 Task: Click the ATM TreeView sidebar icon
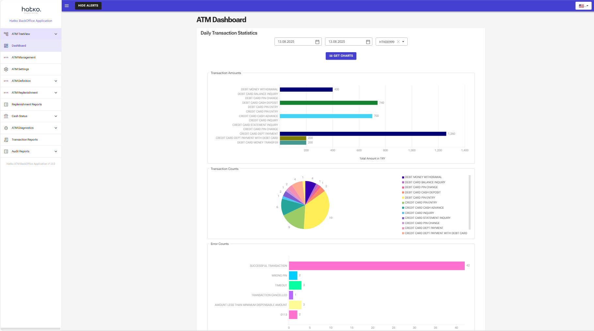coord(6,34)
